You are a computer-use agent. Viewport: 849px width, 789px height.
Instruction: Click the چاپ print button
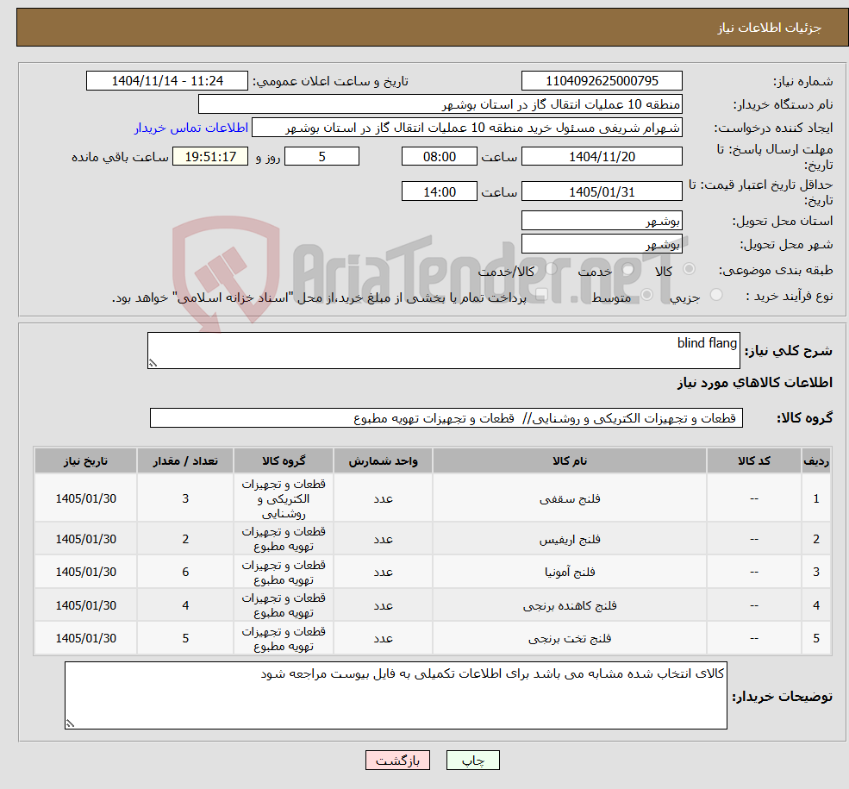[x=472, y=761]
